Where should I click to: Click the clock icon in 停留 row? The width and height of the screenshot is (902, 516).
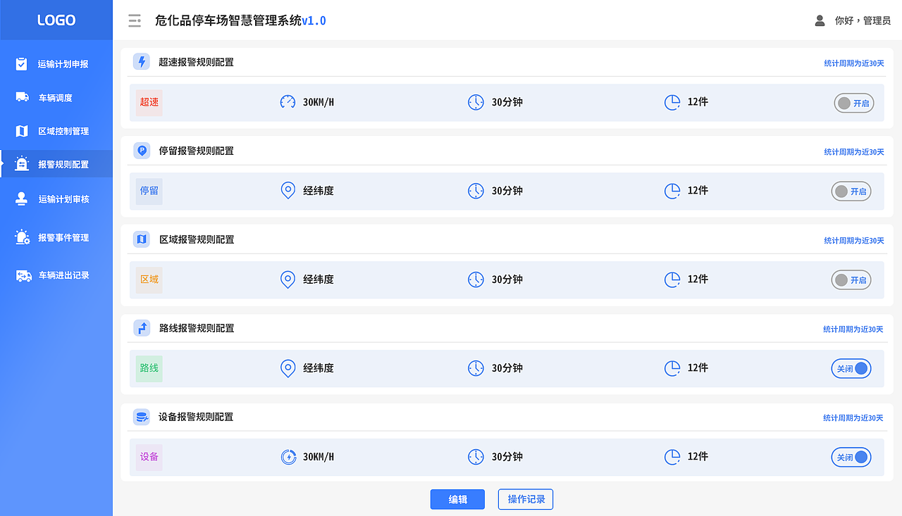476,191
